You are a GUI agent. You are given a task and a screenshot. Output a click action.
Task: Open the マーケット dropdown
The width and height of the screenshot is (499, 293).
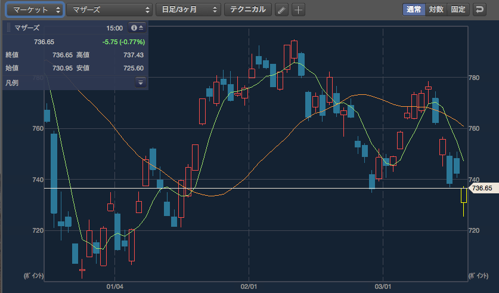tap(35, 10)
